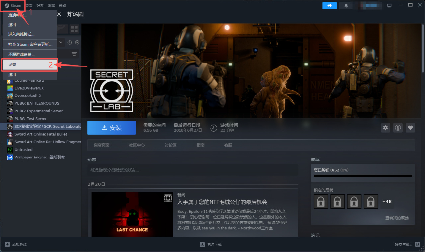This screenshot has height=252, width=425.
Task: Select Sword Art Online: Fatal Bullet
Action: point(41,134)
